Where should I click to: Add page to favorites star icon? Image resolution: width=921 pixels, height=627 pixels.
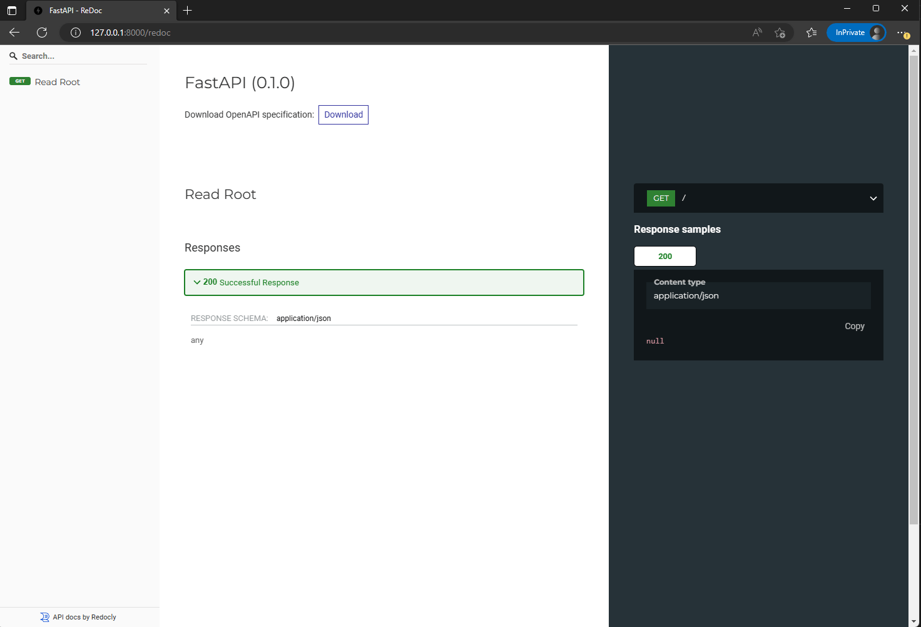tap(780, 33)
